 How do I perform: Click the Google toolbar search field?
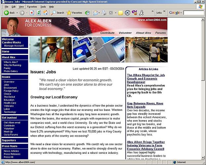coord(193,13)
